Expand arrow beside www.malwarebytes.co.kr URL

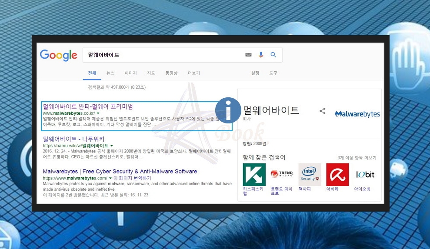[98, 113]
